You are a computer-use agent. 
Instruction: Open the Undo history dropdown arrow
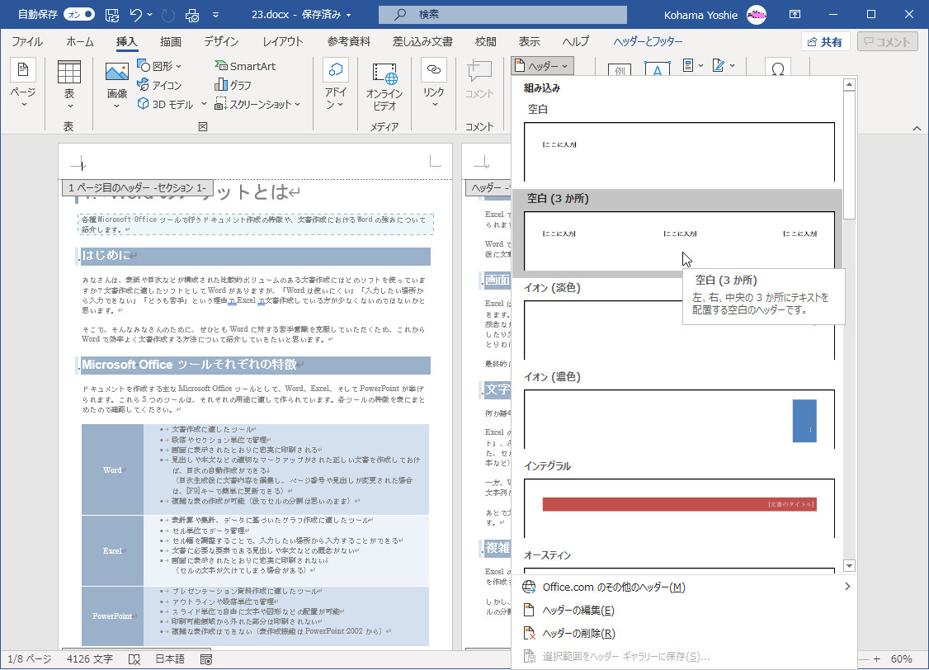[150, 15]
